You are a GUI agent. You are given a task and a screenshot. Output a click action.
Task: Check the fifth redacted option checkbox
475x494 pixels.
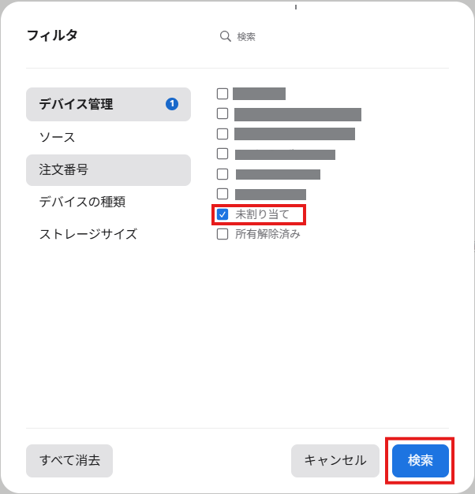click(223, 174)
